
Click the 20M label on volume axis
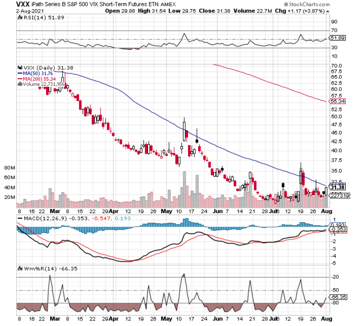click(x=9, y=197)
